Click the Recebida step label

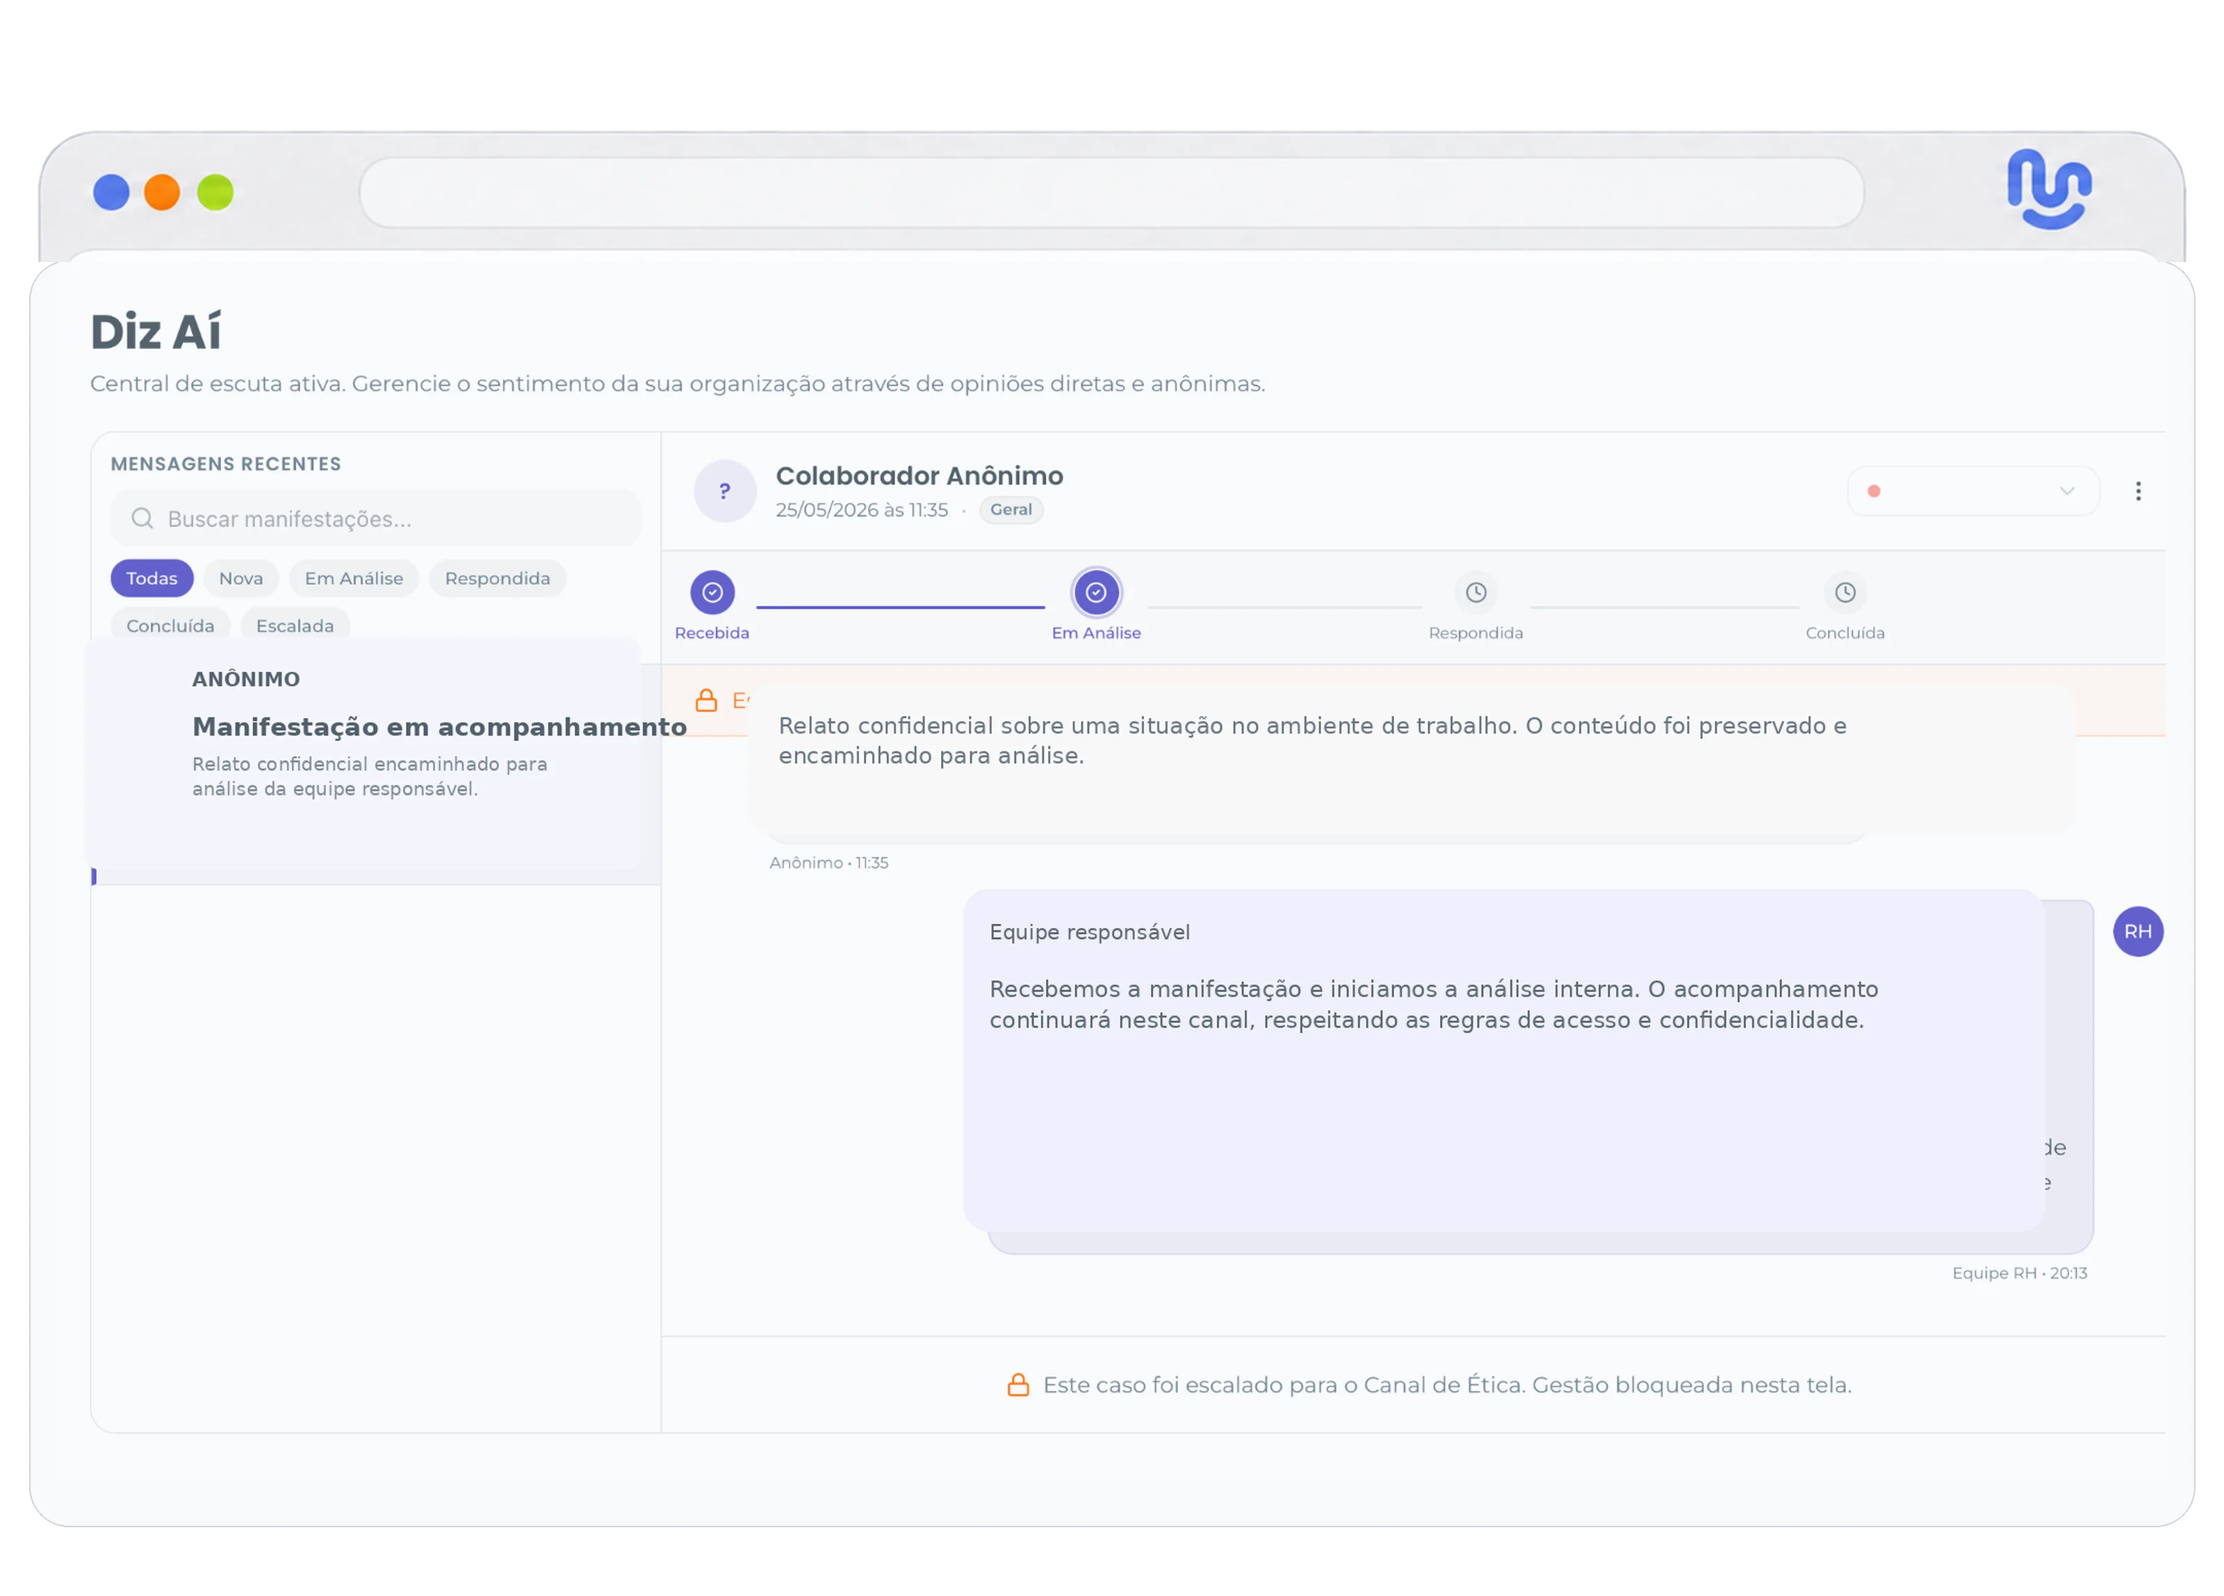tap(712, 633)
